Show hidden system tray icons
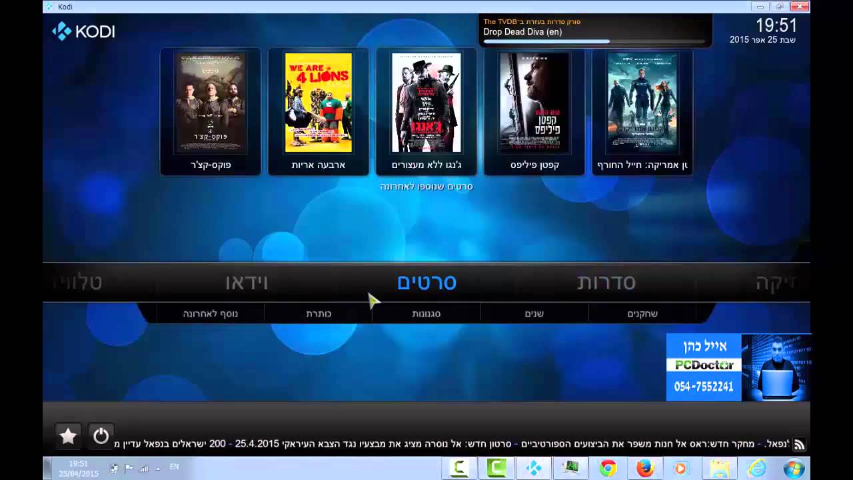This screenshot has width=853, height=480. coord(157,469)
